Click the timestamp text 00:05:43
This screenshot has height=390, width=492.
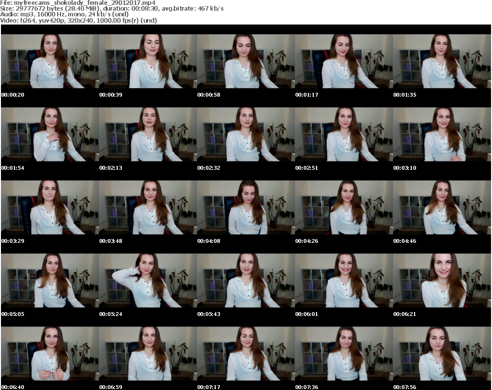click(x=209, y=314)
